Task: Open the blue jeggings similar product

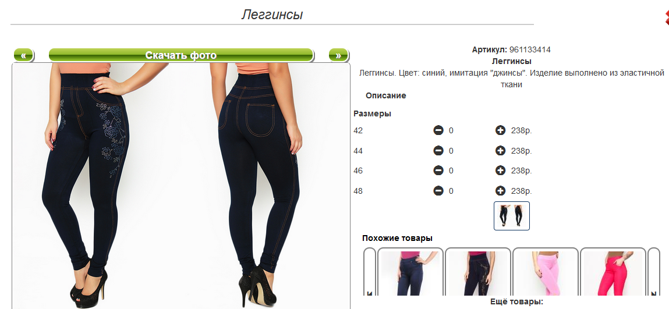Action: (410, 272)
